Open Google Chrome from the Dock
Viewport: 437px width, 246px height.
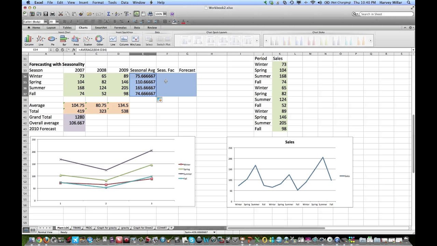coord(39,240)
